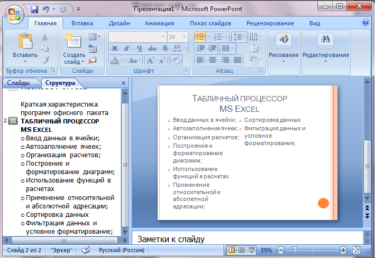375x258 pixels.
Task: Open the numbered list dropdown
Action: (226, 37)
